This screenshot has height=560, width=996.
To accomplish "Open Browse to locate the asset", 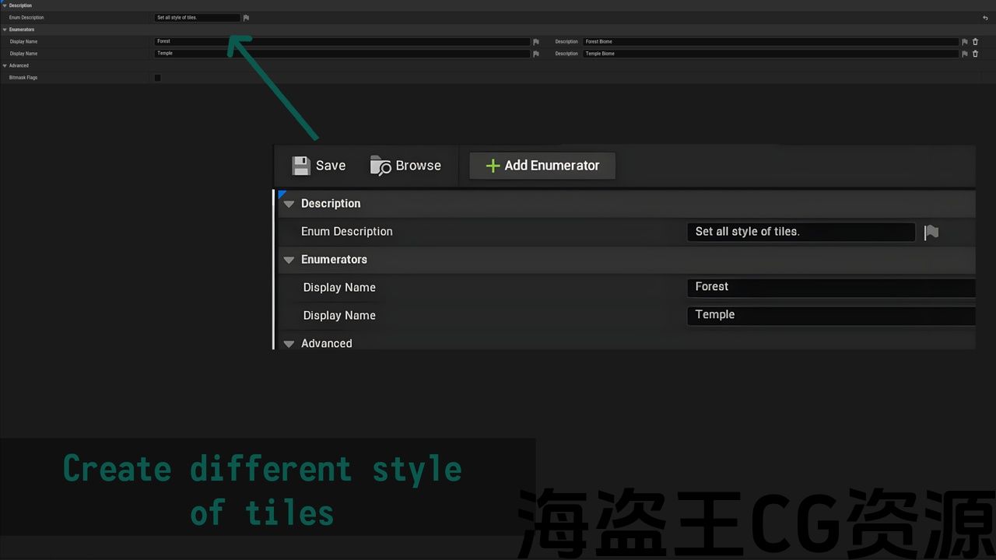I will coord(405,166).
